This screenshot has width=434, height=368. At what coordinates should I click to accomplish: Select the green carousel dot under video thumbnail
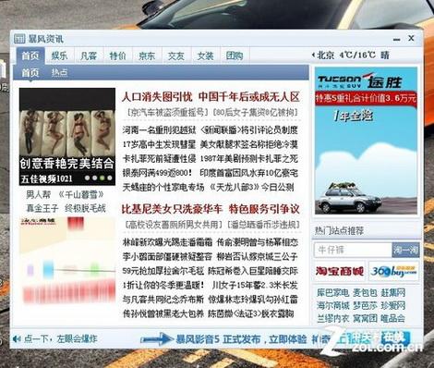tap(102, 178)
